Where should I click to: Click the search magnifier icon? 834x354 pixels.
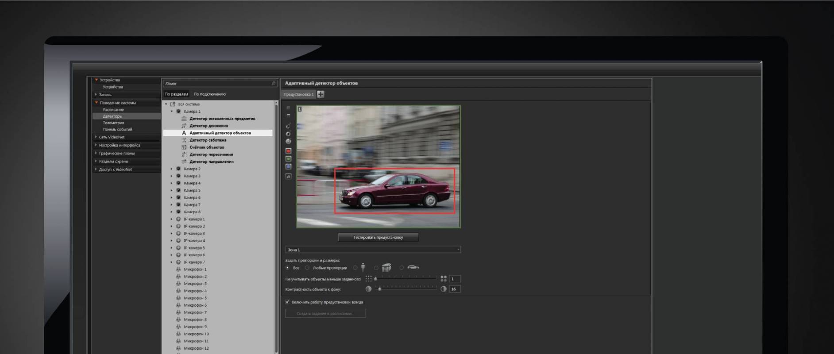tap(274, 83)
